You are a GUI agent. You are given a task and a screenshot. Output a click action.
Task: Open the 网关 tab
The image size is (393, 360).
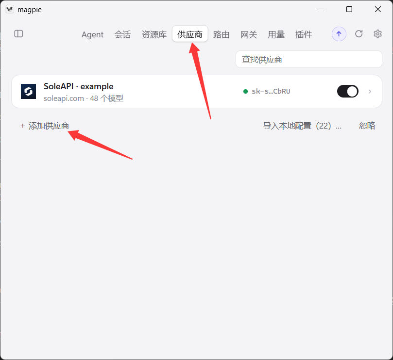tap(249, 34)
